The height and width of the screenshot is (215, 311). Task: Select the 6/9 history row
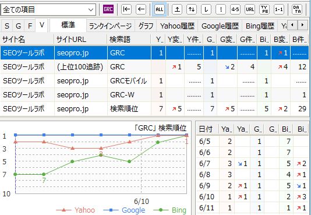253,186
